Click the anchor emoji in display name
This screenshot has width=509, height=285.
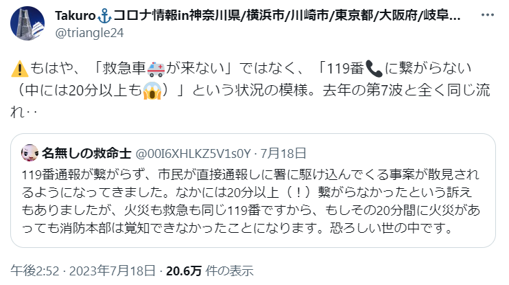[x=104, y=16]
